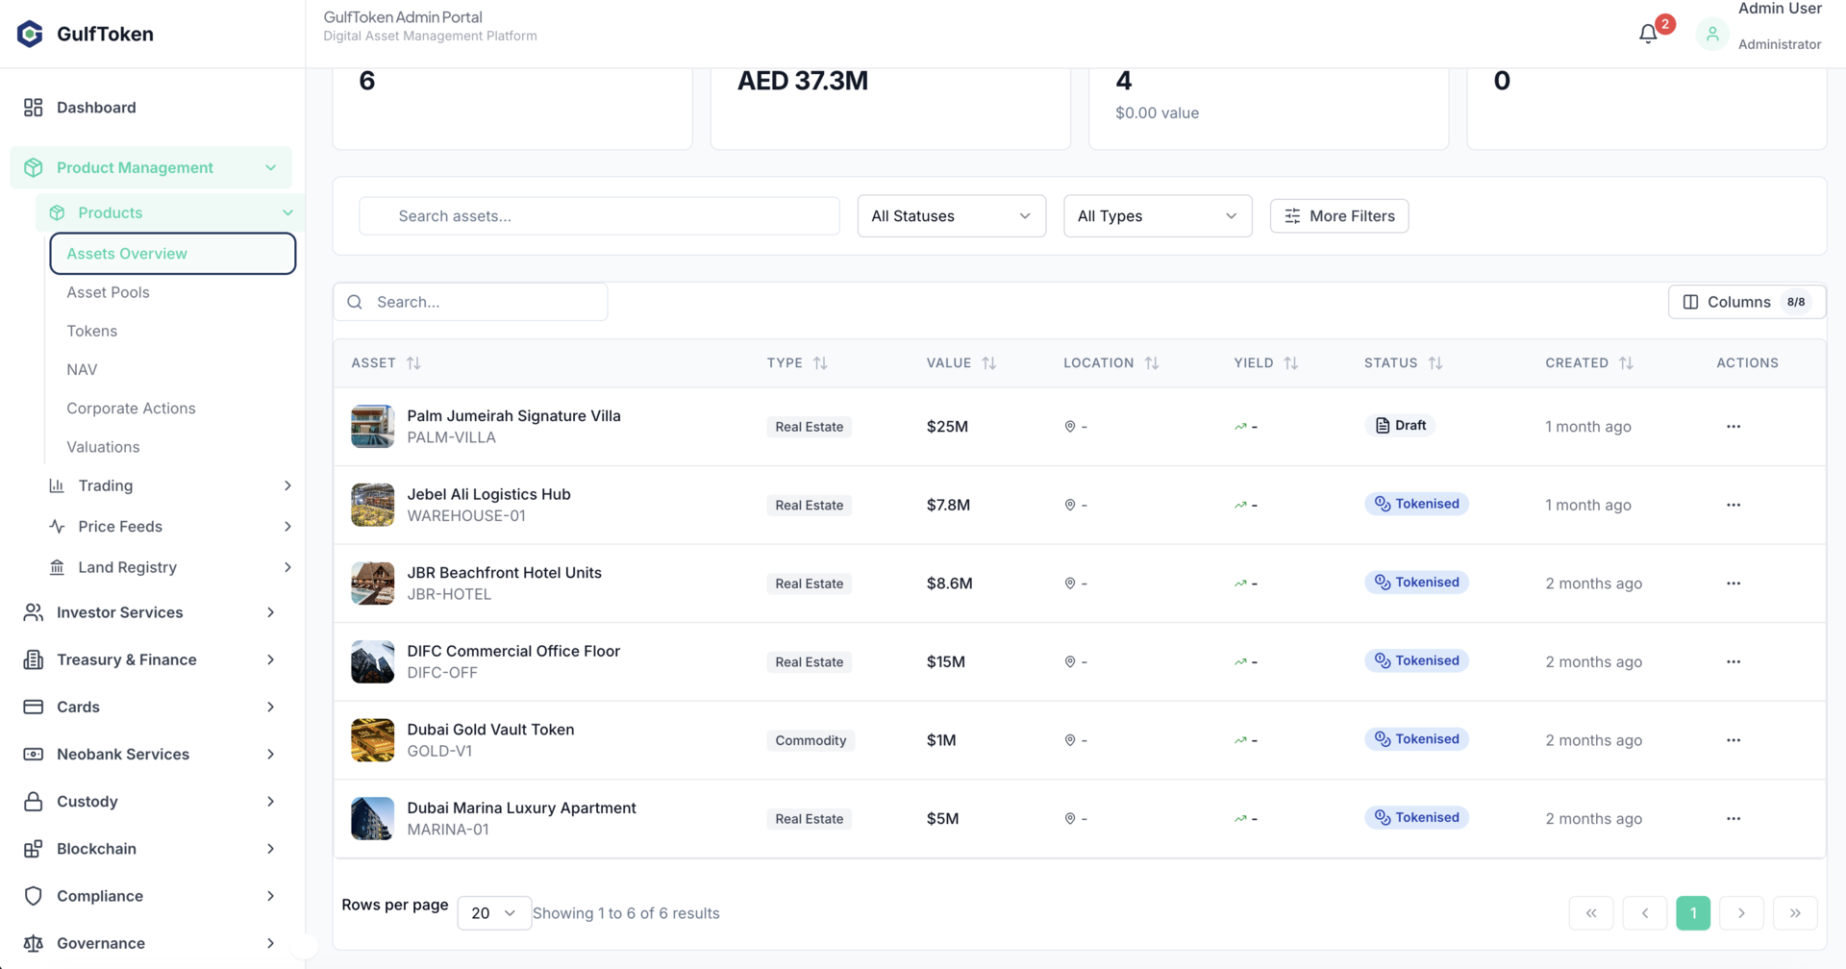Click the More Filters button
1846x969 pixels.
(1338, 216)
